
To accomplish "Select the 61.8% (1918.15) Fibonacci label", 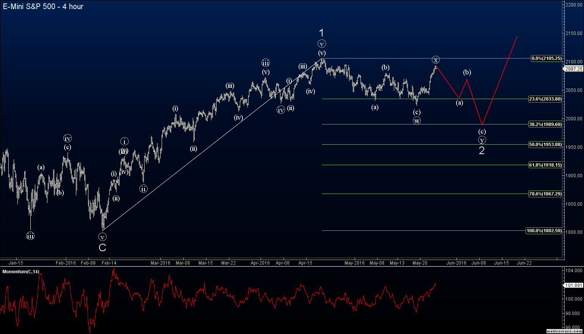I will coord(545,164).
